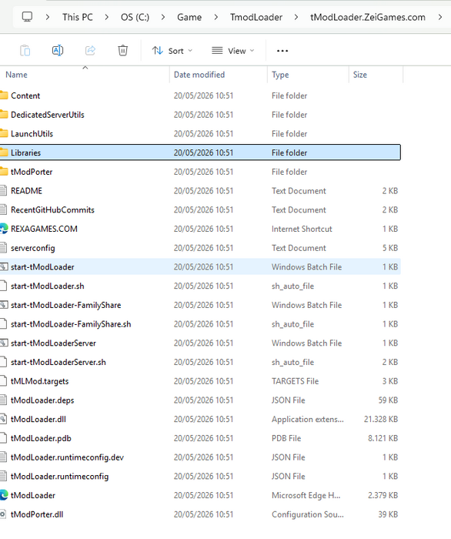451x539 pixels.
Task: Expand chevron after tModLoader.ZeiGames.com breadcrumb
Action: (440, 17)
